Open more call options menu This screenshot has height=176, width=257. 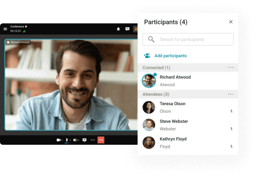coord(93,140)
